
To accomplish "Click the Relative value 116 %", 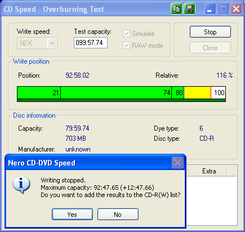I will pyautogui.click(x=225, y=75).
